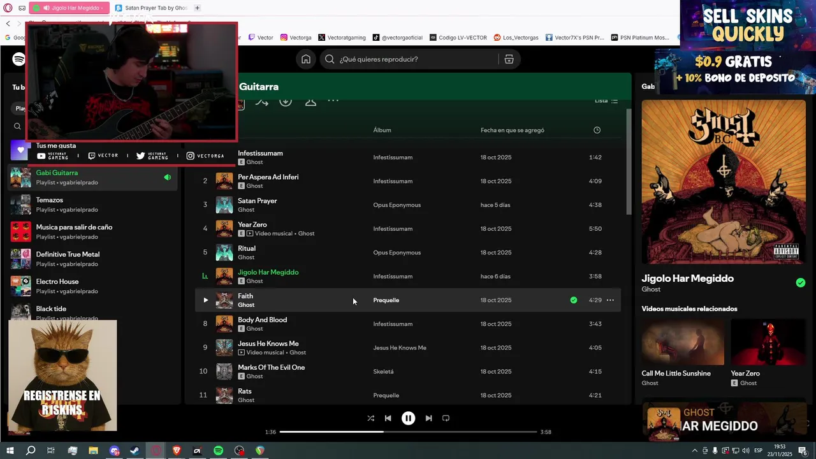The image size is (816, 459).
Task: Select the Satan Prayer track row
Action: 408,205
